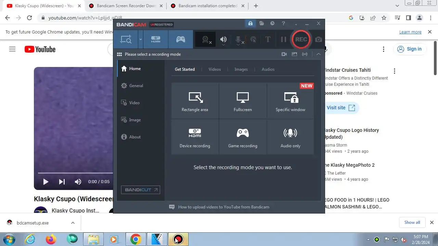Click the broadcast signal icon in mode bar
The image size is (438, 246).
[305, 54]
